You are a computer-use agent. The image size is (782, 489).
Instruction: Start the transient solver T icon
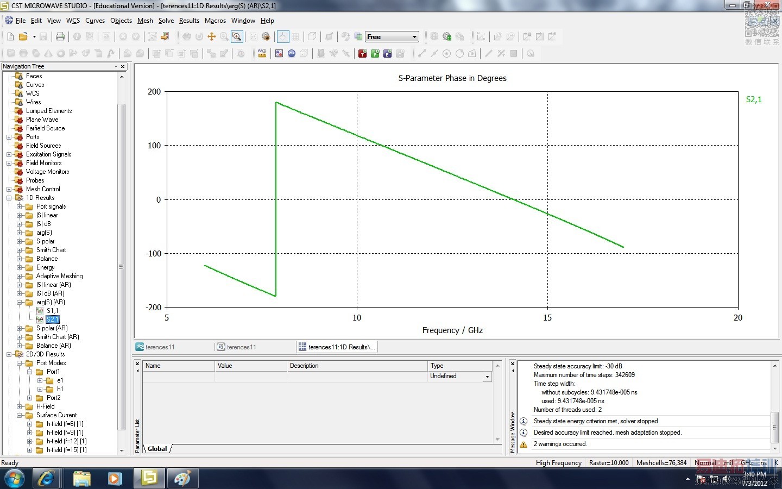click(x=362, y=53)
